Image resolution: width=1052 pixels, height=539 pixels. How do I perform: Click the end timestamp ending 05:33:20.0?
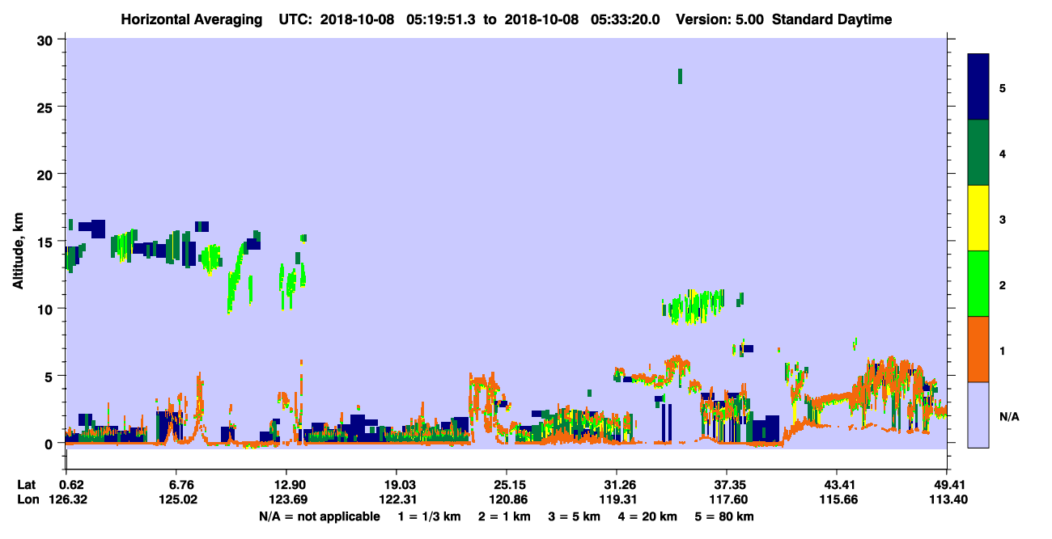click(x=583, y=19)
